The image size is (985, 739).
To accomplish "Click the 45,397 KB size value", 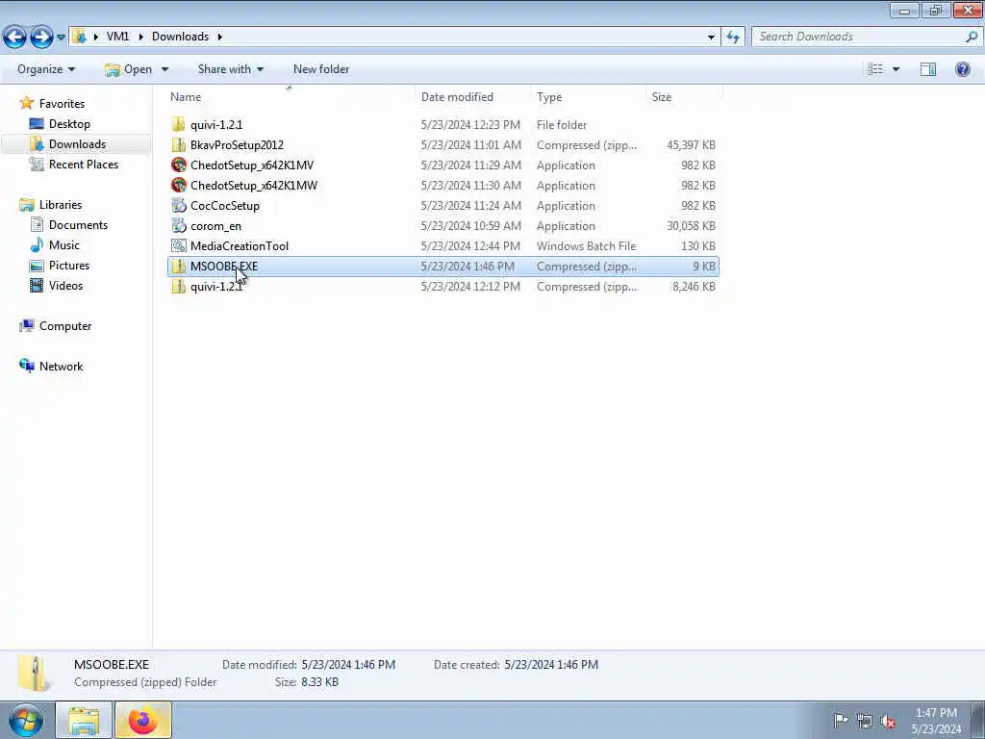I will pos(691,145).
